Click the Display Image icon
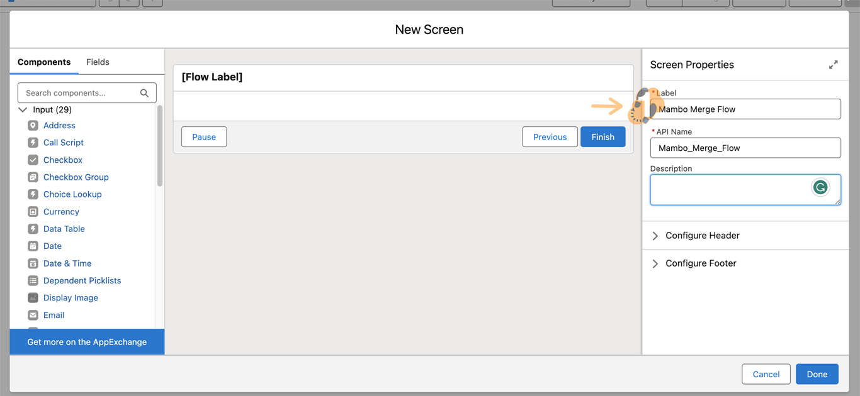 pos(33,298)
